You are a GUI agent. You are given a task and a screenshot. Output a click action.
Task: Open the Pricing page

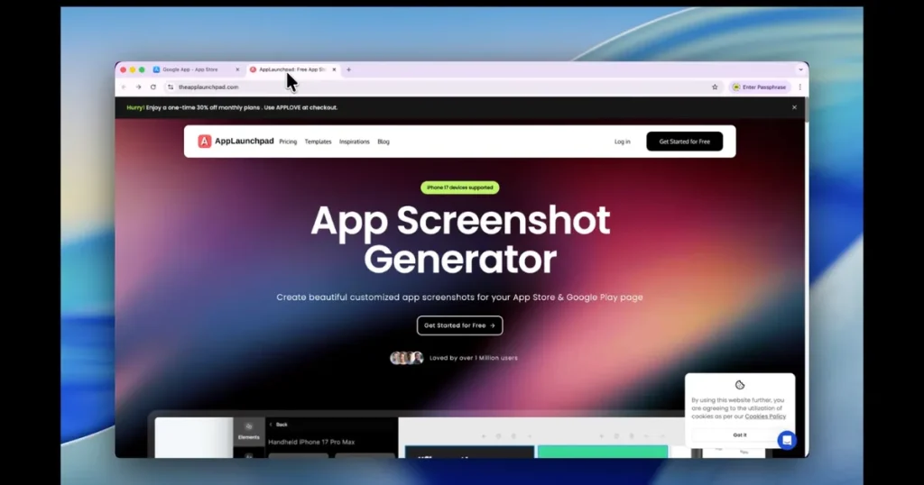point(288,142)
